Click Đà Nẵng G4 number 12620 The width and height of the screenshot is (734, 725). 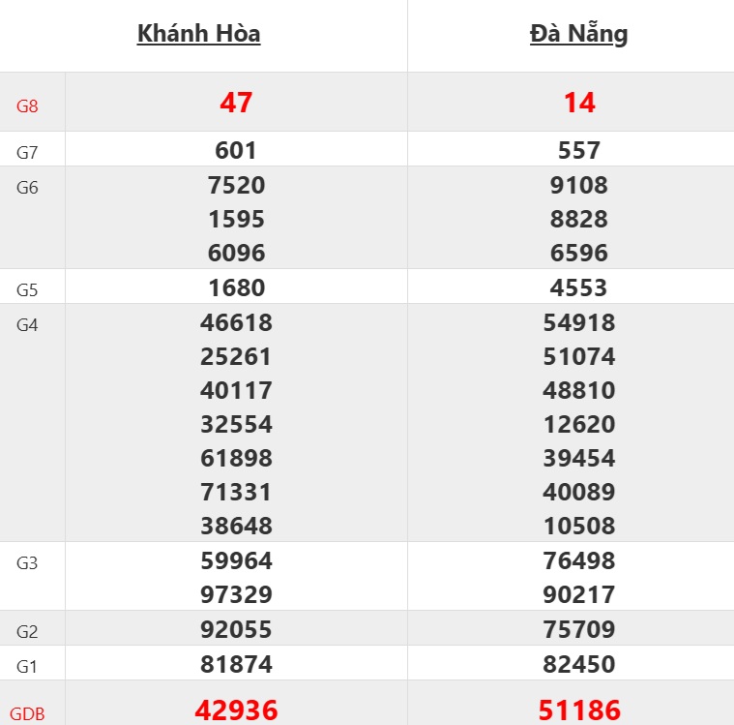pos(579,424)
